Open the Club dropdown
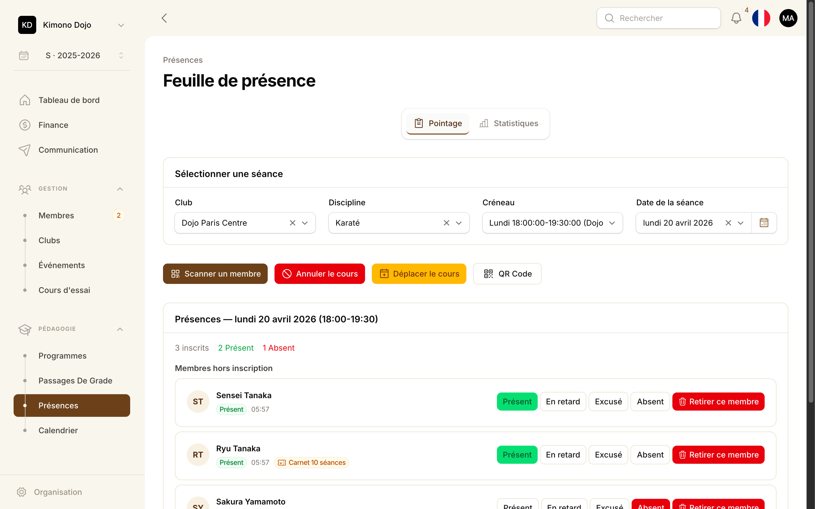This screenshot has height=509, width=815. tap(305, 223)
